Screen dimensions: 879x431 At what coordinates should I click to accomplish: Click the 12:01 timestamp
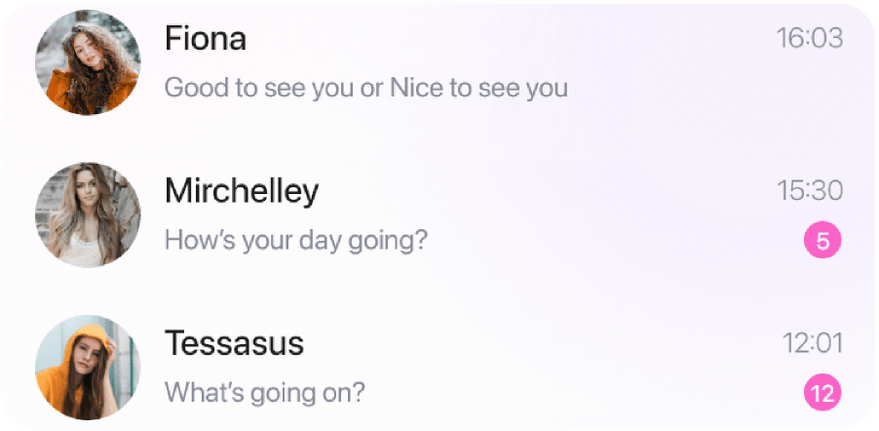(812, 343)
